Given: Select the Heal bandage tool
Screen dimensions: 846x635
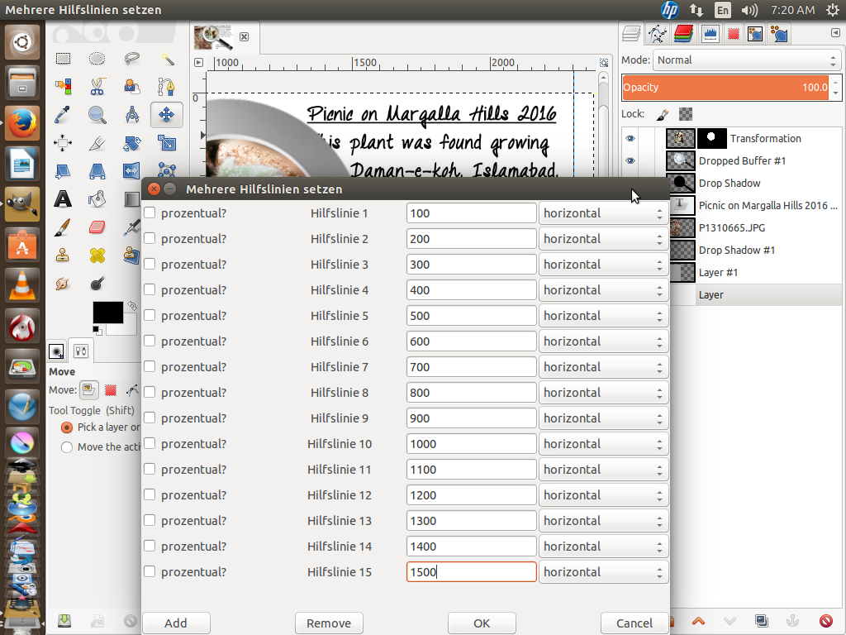Looking at the screenshot, I should (x=97, y=255).
